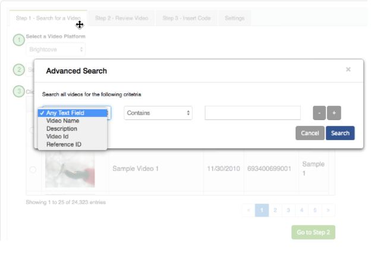Click the Sample Video 1 thumbnail
Screen dimensions: 377x256
click(x=70, y=169)
